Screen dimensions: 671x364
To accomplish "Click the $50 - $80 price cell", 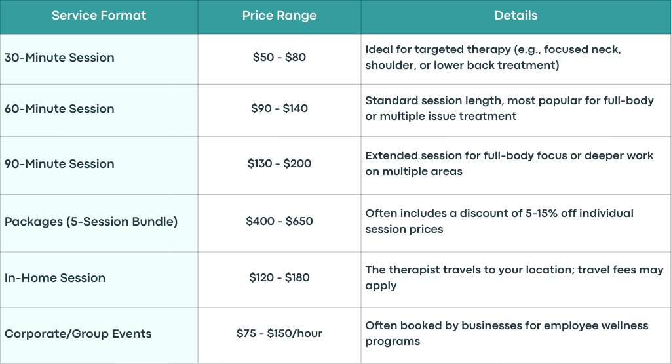I will click(x=279, y=57).
